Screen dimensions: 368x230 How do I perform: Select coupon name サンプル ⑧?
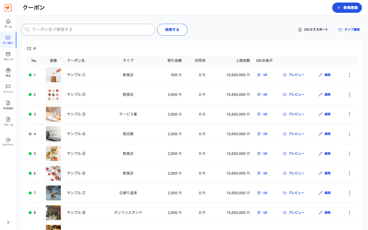(x=76, y=213)
